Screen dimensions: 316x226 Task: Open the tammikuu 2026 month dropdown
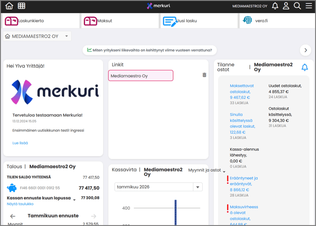coord(198,187)
